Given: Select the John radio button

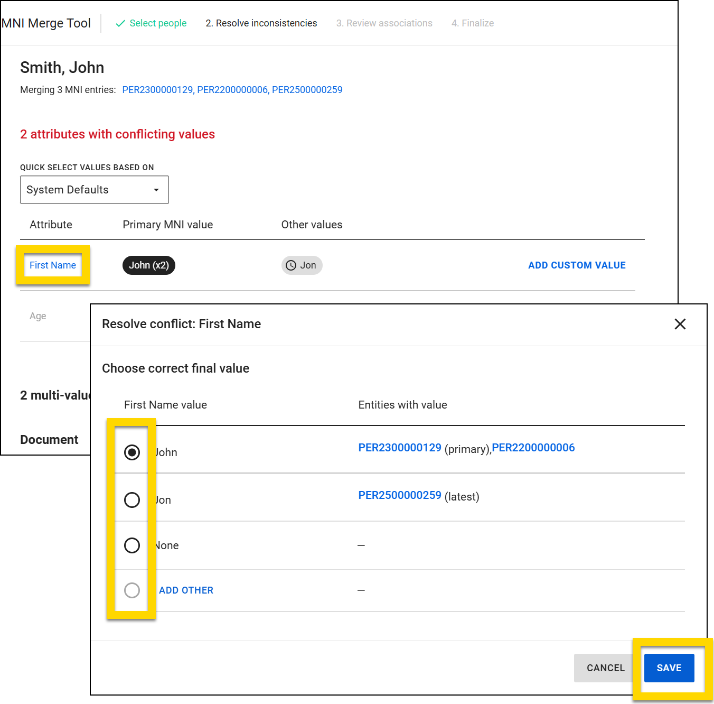Looking at the screenshot, I should (x=132, y=452).
